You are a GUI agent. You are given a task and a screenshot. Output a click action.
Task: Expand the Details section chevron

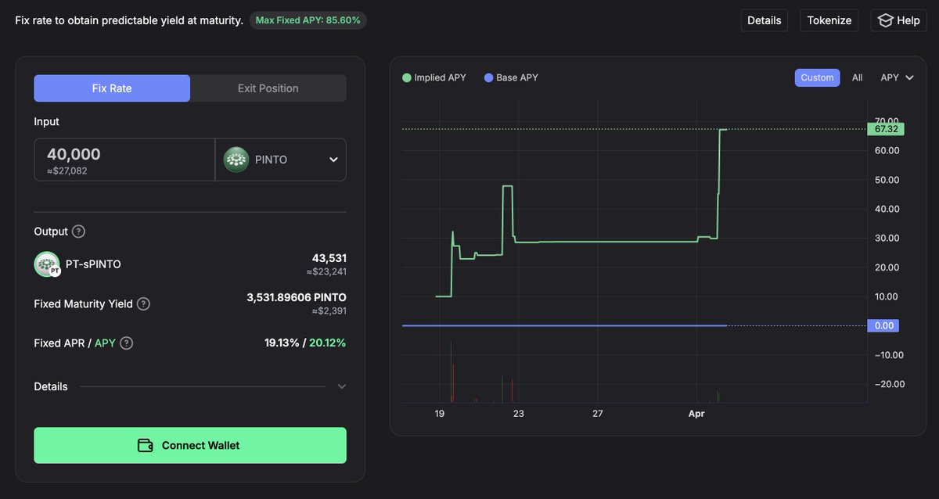point(341,386)
